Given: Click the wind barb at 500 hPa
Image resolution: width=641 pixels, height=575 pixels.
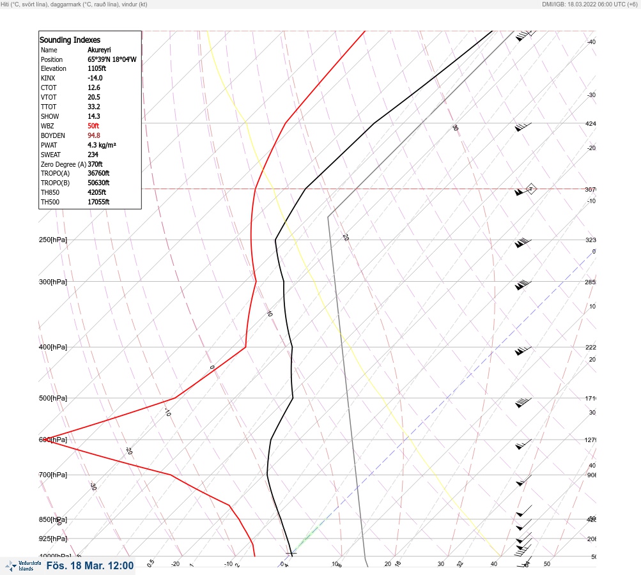Looking at the screenshot, I should (523, 402).
